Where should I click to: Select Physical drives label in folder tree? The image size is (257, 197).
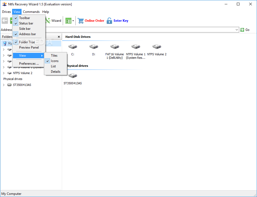[x=13, y=79]
